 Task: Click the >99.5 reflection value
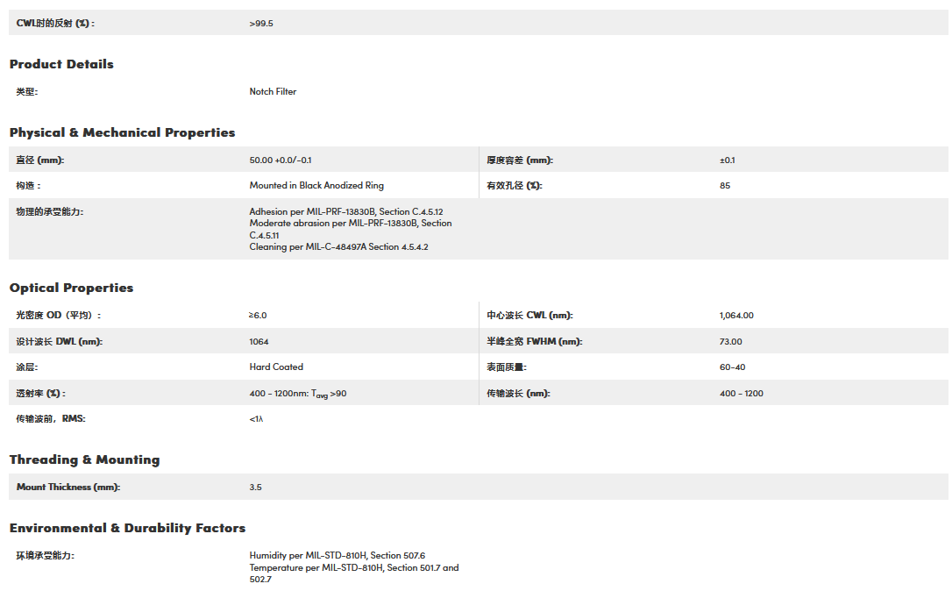261,23
